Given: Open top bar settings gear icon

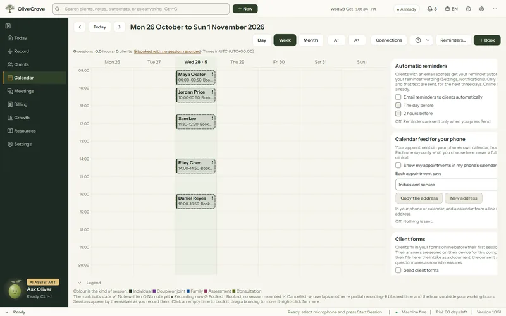Looking at the screenshot, I should point(481,9).
